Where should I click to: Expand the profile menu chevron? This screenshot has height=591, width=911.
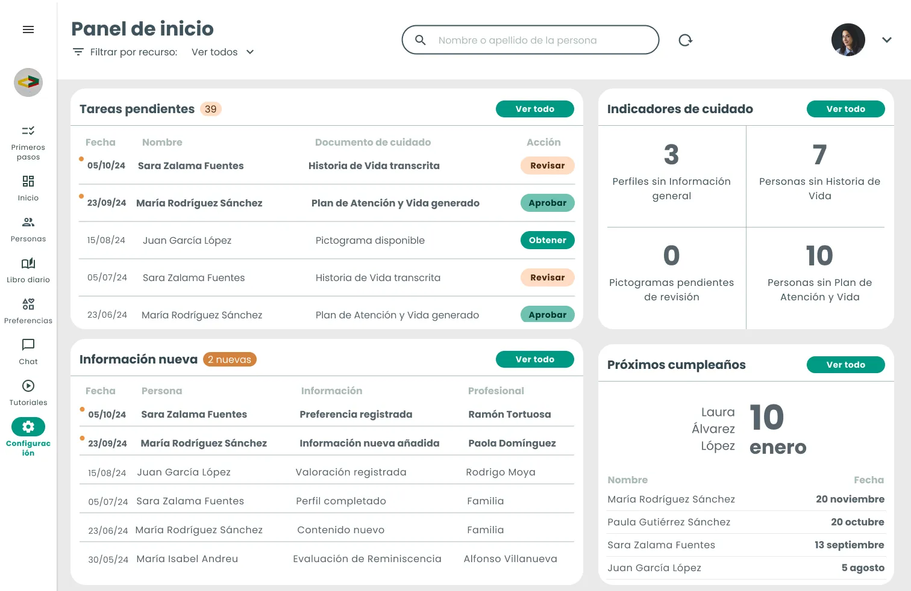[x=887, y=40]
